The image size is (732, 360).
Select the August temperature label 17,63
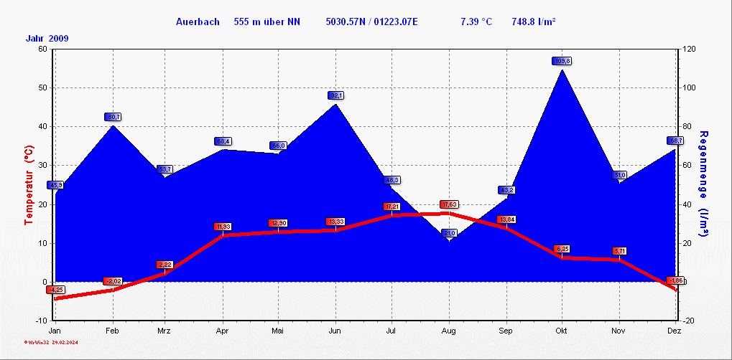(x=450, y=204)
